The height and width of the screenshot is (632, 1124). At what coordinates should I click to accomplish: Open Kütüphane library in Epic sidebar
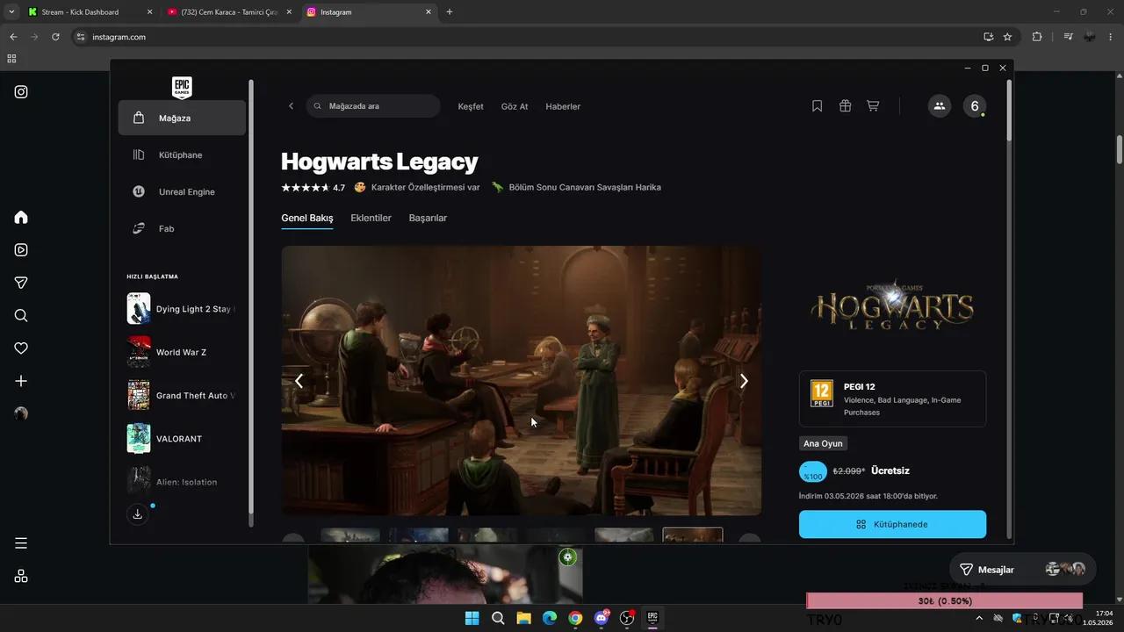point(182,154)
